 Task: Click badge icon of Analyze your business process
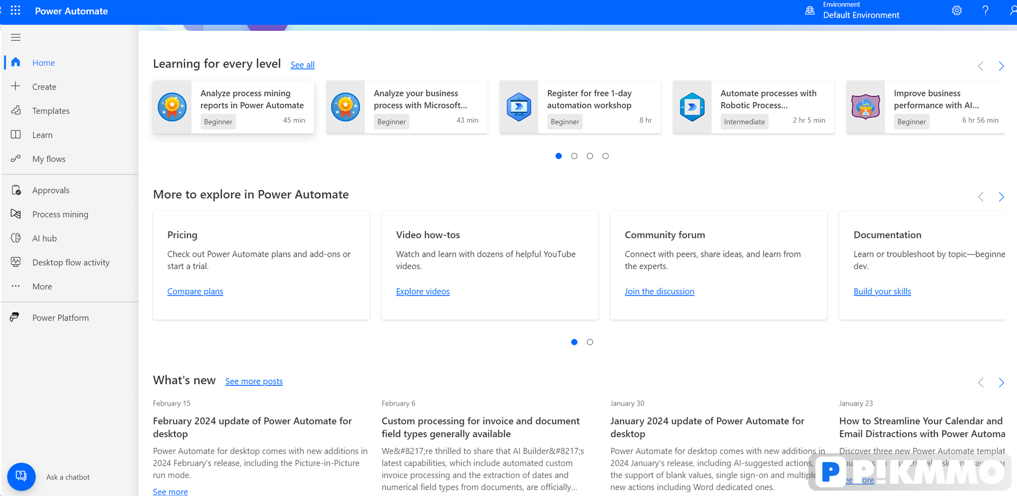tap(345, 107)
